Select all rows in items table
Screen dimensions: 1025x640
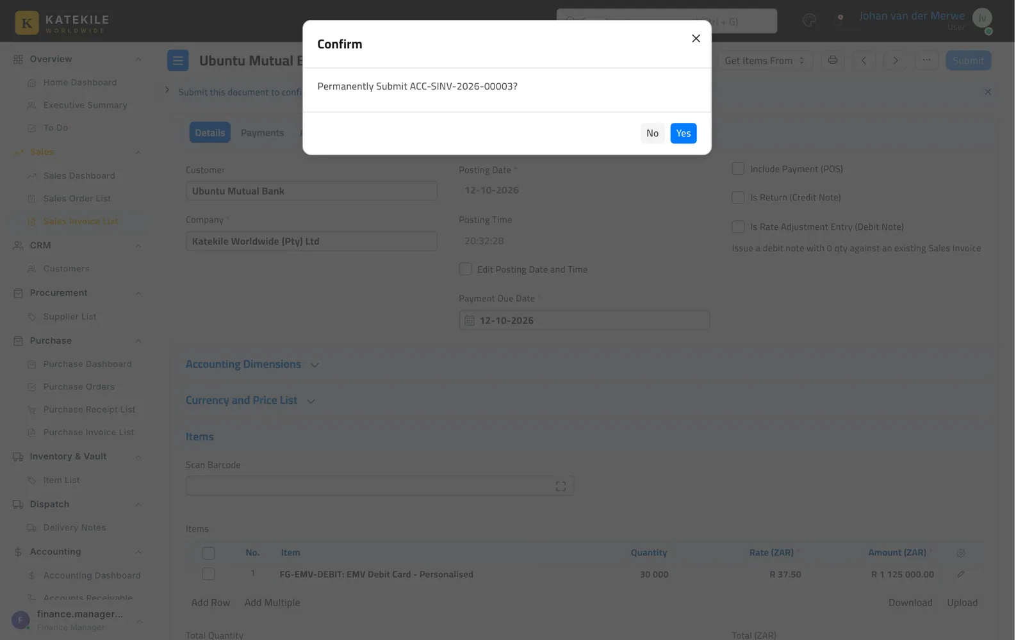tap(208, 554)
